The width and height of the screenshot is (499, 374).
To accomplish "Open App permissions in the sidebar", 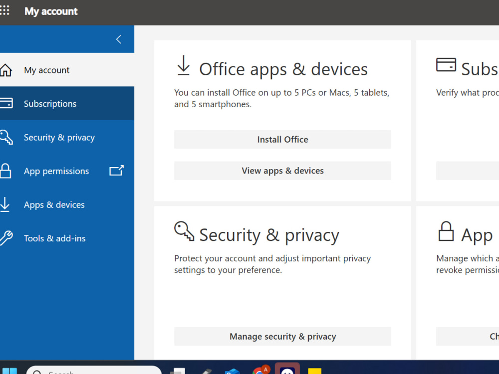I will click(67, 171).
